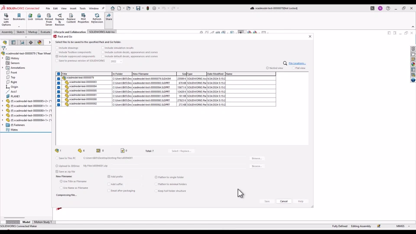
Task: Expand manager pane tabs arrow
Action: click(49, 42)
